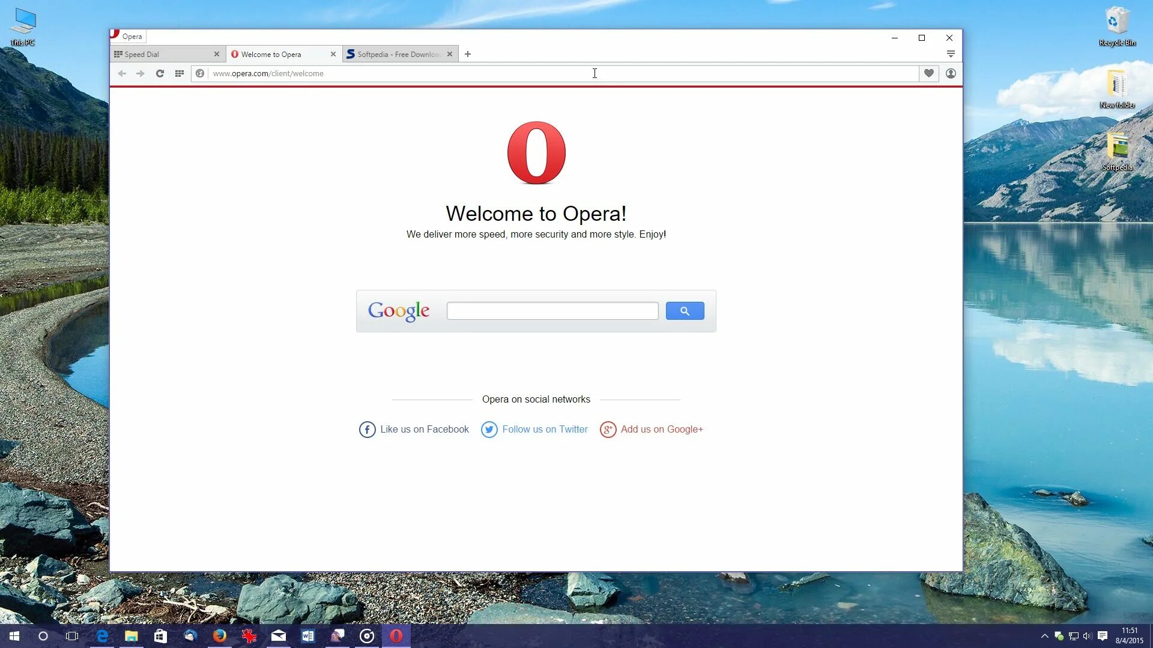Select Opera icon in taskbar
The width and height of the screenshot is (1153, 648).
(396, 636)
